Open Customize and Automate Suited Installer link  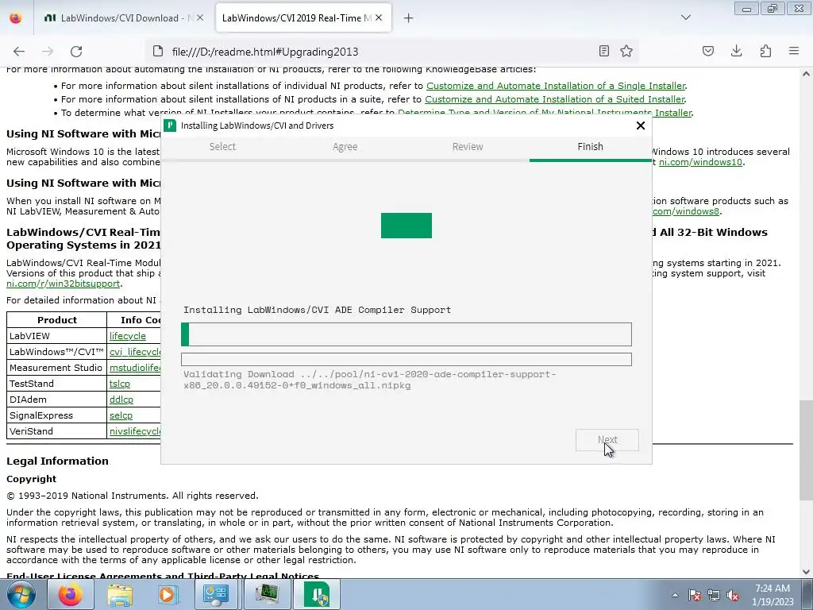click(555, 99)
